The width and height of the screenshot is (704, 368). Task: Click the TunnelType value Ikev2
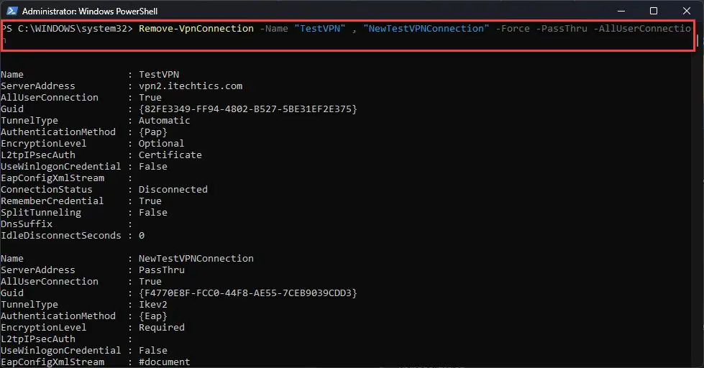152,304
